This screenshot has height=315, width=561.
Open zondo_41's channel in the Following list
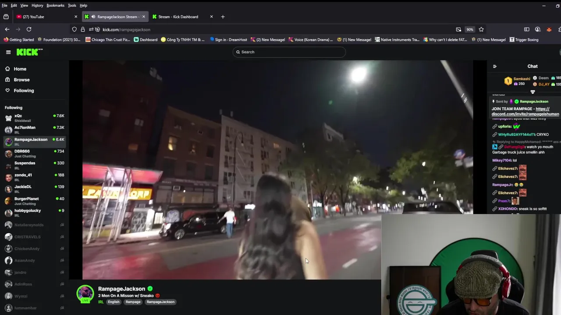34,177
